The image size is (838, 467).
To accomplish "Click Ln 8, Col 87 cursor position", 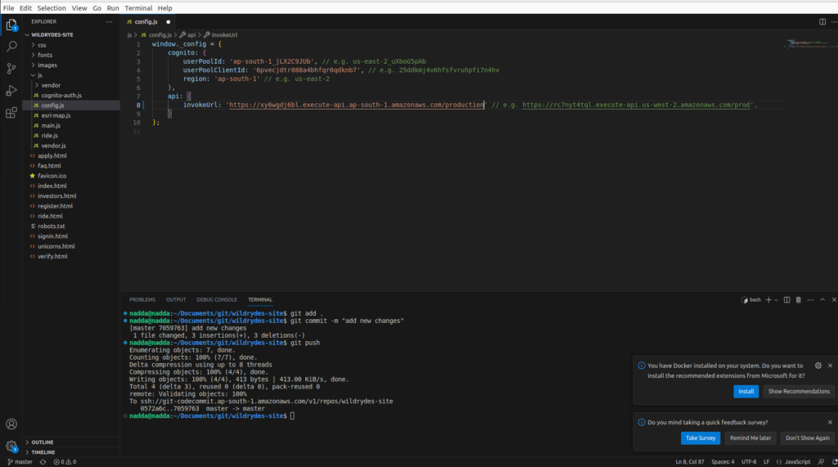I will pyautogui.click(x=689, y=462).
